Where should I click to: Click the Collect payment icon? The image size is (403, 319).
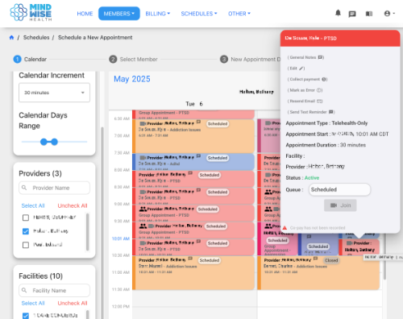[x=324, y=79]
